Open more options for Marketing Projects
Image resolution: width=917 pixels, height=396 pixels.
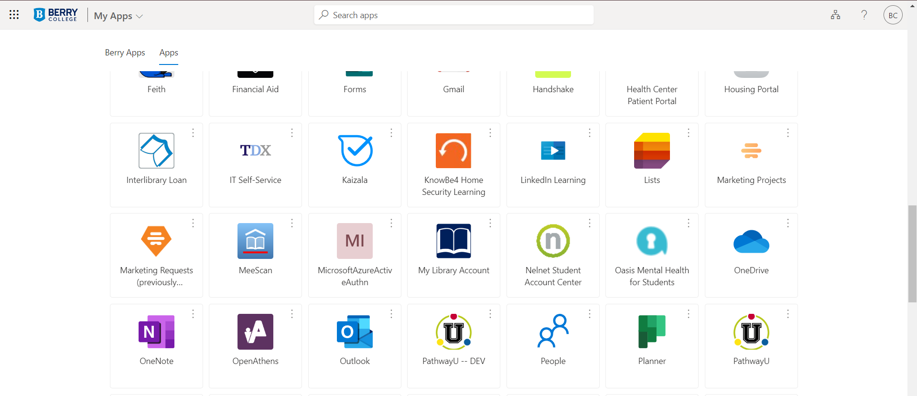[x=788, y=133]
